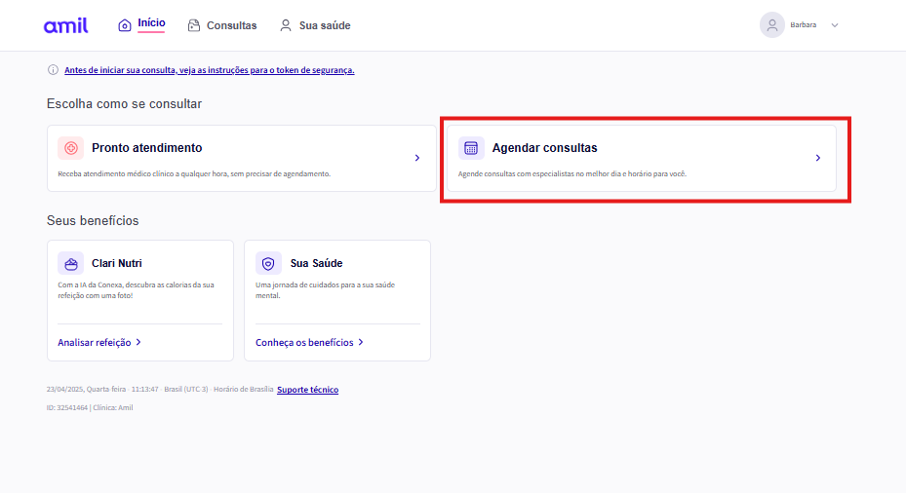The image size is (906, 493).
Task: Click the chevron on Pronto atendimento card
Action: pyautogui.click(x=417, y=158)
